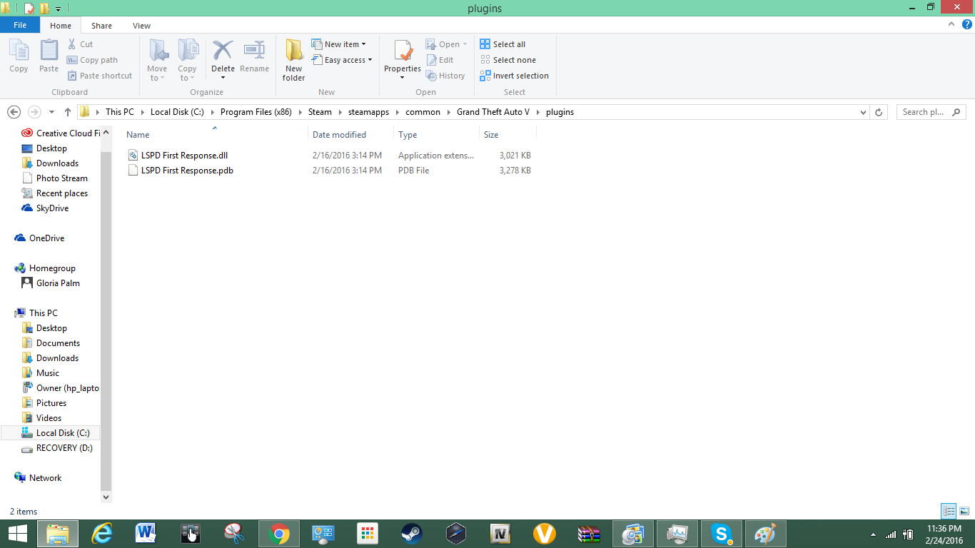Image resolution: width=975 pixels, height=548 pixels.
Task: Click the Select all ribbon option
Action: tap(502, 44)
